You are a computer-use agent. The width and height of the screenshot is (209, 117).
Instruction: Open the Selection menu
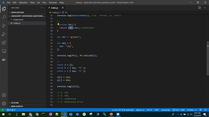click(23, 3)
